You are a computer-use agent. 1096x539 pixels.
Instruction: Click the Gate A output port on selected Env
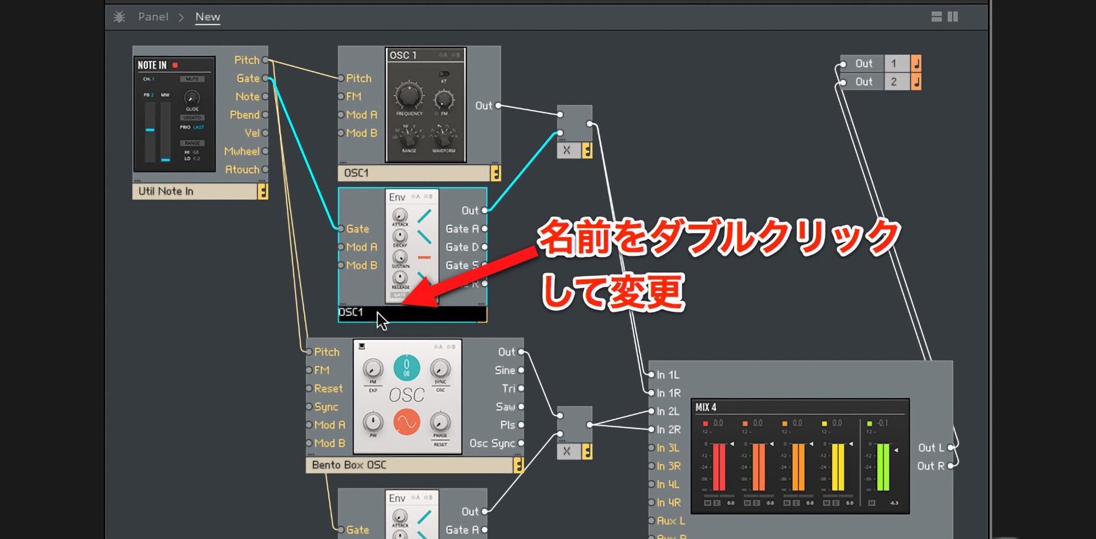[x=484, y=229]
